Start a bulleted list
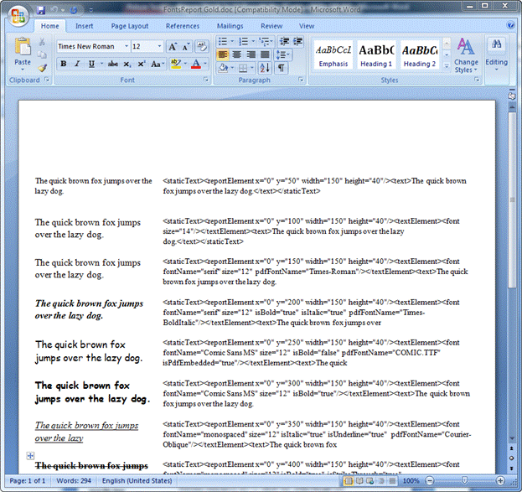This screenshot has height=492, width=522. [222, 42]
